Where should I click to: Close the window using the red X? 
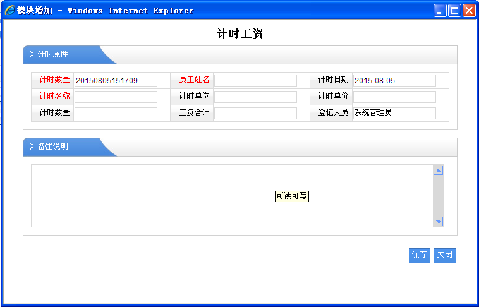click(x=469, y=11)
